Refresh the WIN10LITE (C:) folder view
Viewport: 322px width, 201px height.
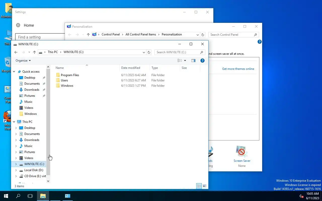(x=149, y=52)
